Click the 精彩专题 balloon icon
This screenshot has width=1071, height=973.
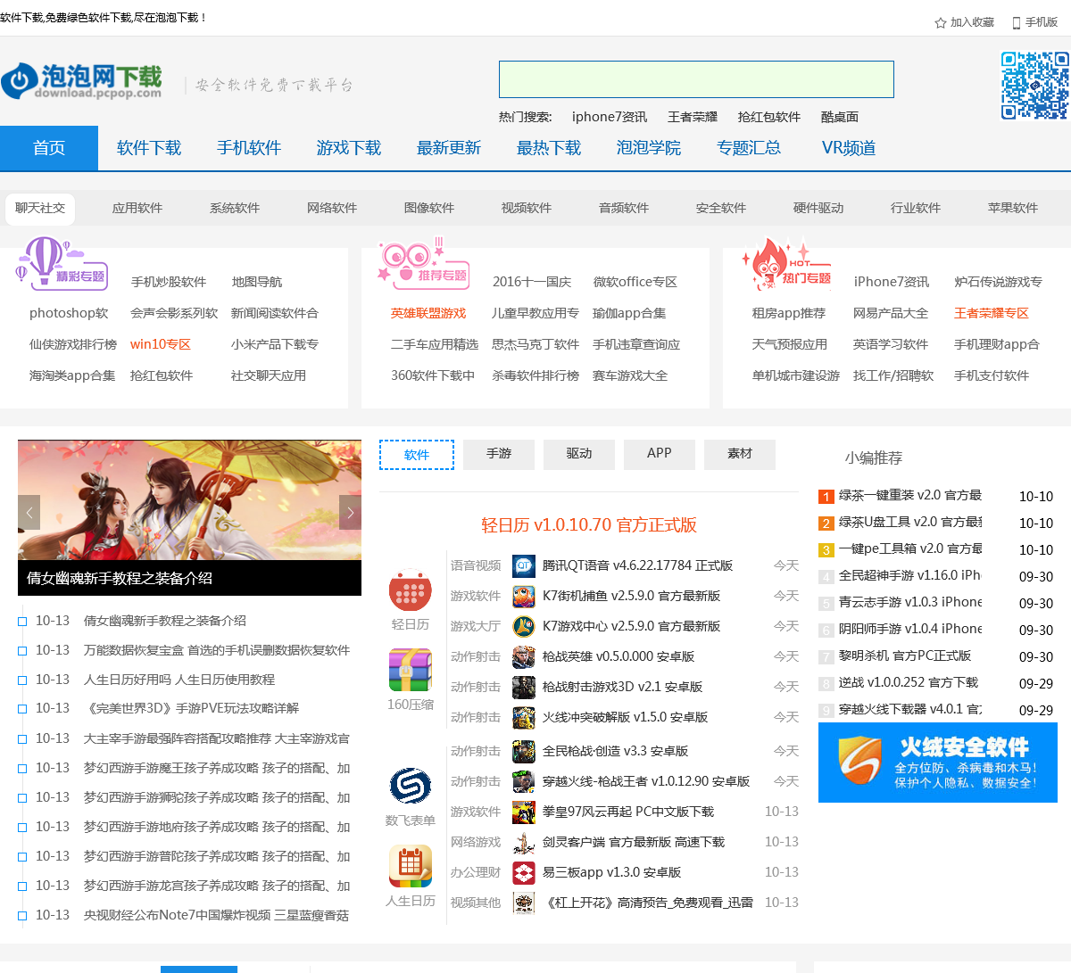[x=61, y=263]
